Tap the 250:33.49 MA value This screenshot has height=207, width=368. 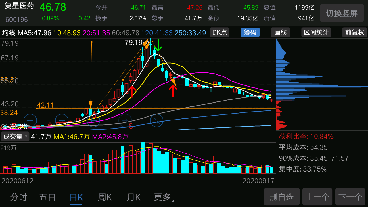coord(190,33)
